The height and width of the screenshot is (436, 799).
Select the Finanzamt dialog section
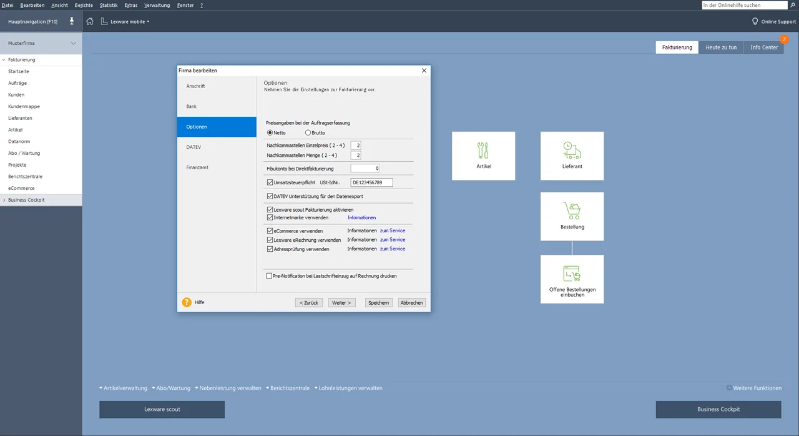click(x=217, y=167)
